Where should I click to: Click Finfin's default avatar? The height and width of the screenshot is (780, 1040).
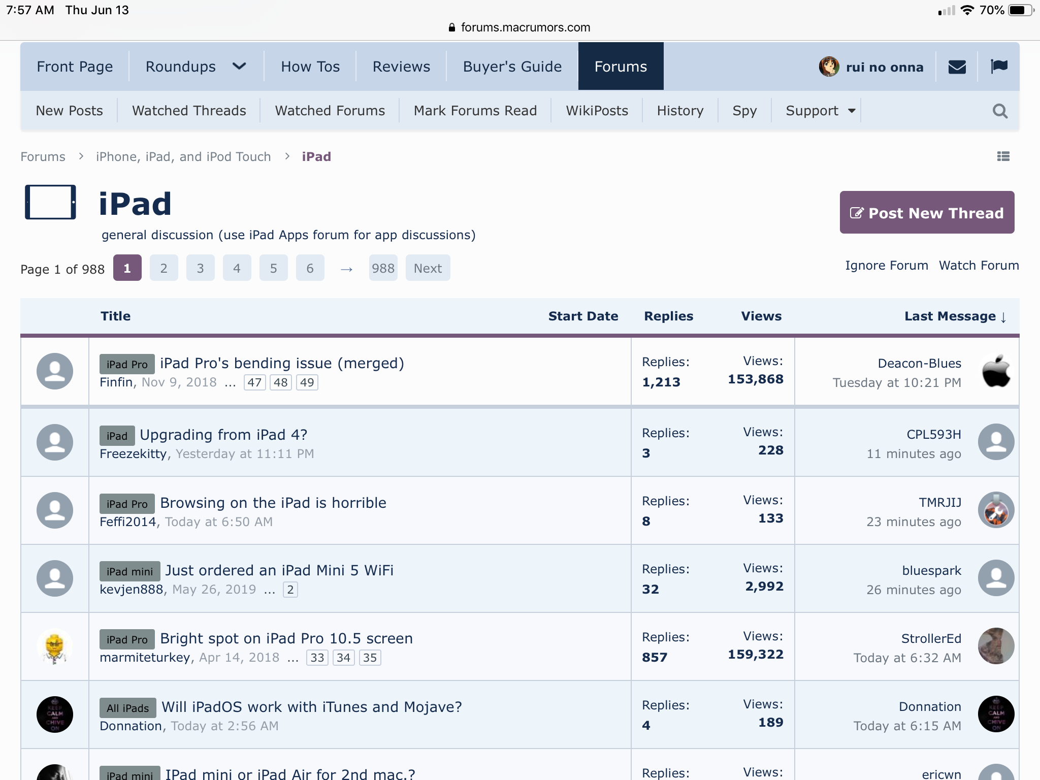click(x=55, y=371)
